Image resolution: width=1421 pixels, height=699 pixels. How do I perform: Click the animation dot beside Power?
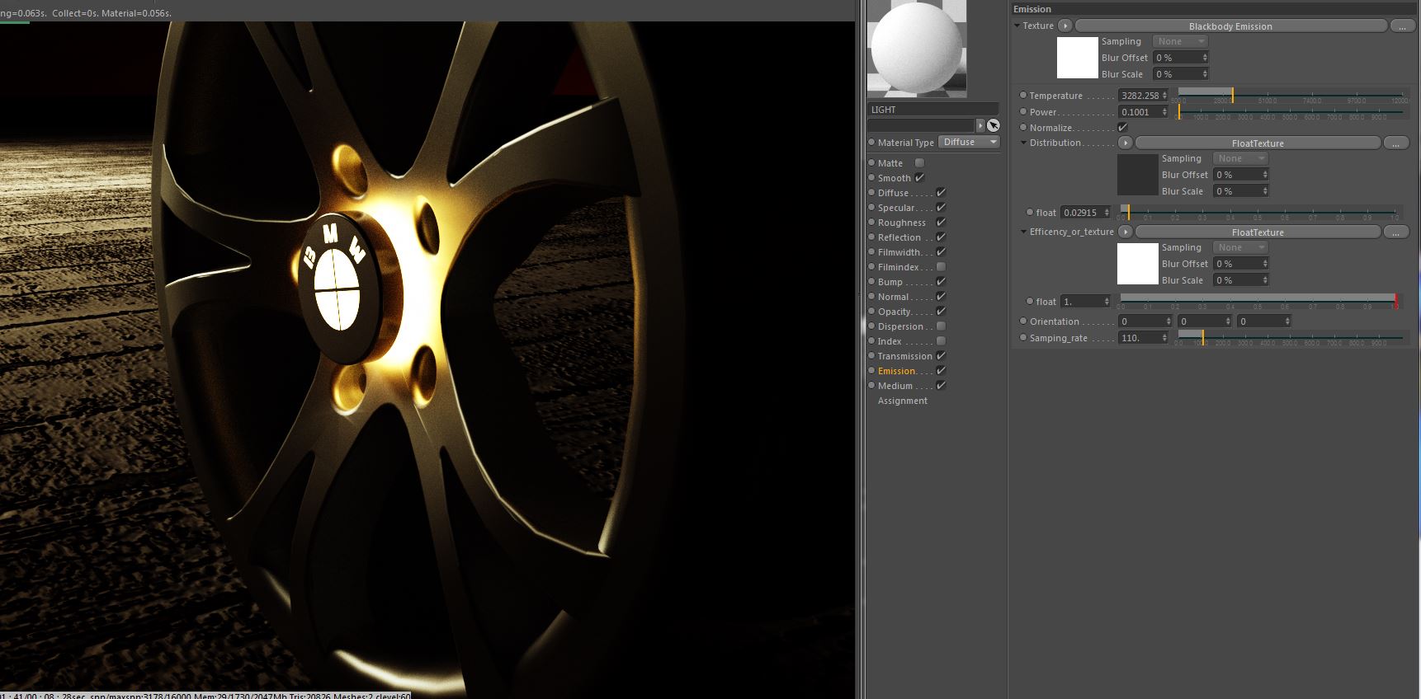point(1023,112)
